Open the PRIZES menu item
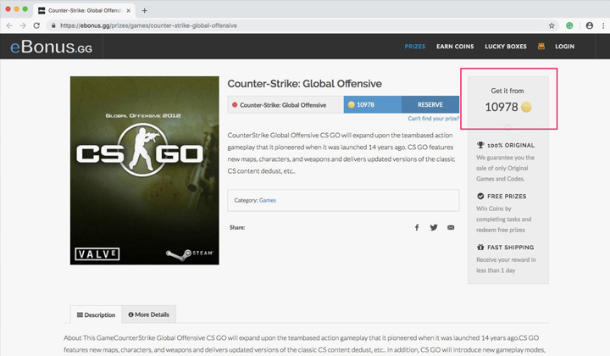610x356 pixels. pyautogui.click(x=414, y=47)
